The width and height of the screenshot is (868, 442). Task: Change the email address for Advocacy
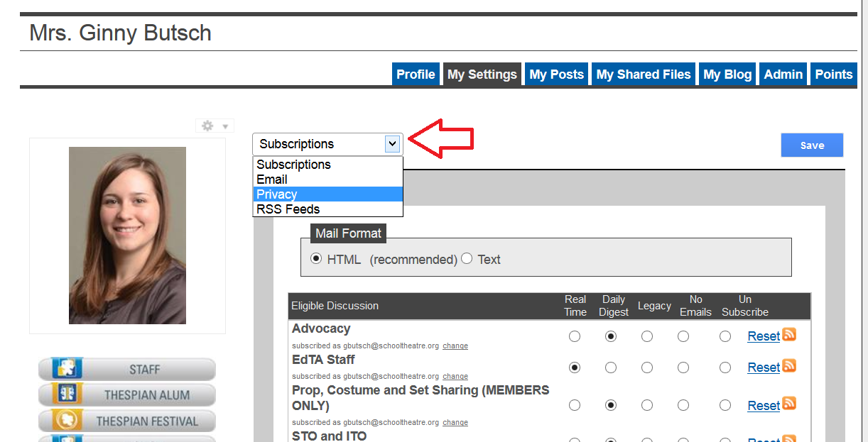click(455, 346)
